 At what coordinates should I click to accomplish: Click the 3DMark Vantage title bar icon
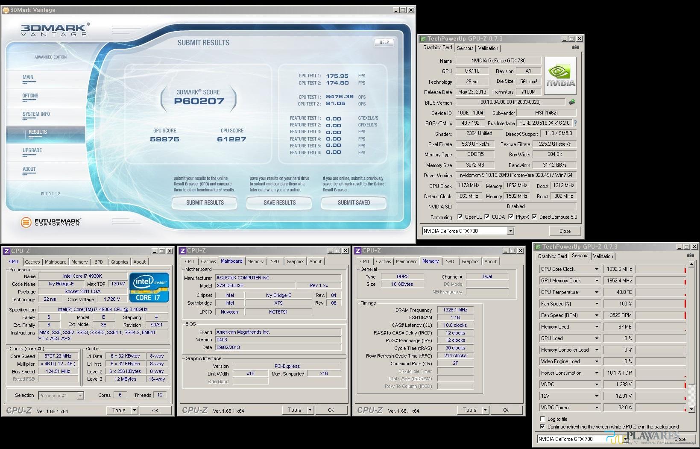[x=6, y=10]
